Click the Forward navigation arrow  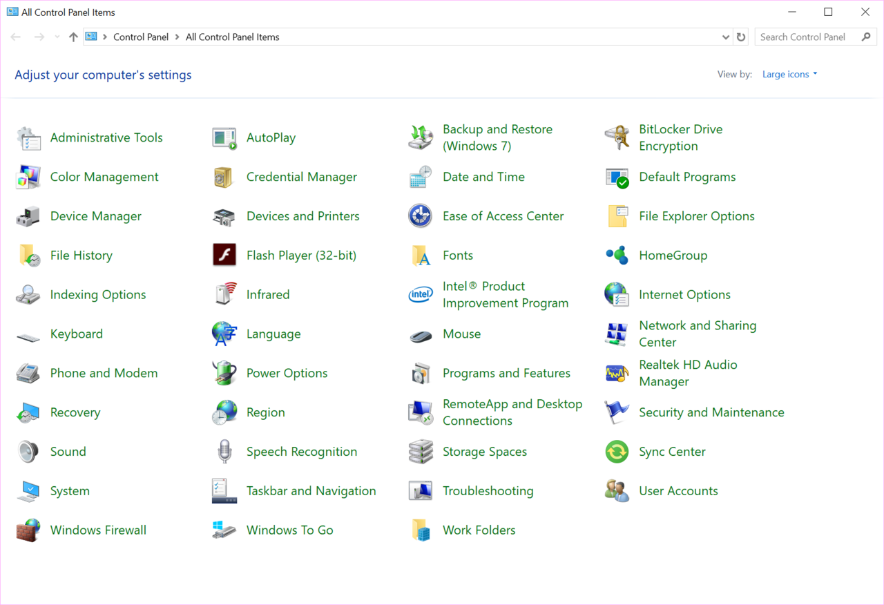39,37
